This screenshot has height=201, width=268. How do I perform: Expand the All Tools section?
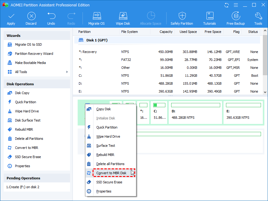pyautogui.click(x=21, y=72)
